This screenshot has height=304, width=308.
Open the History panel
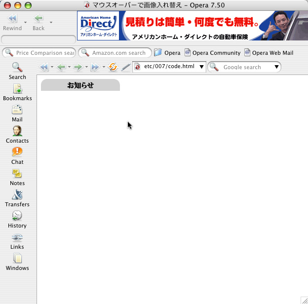click(17, 219)
